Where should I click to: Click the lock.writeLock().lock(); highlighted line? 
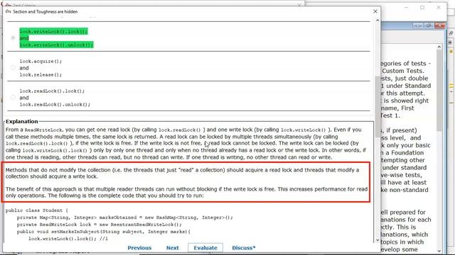click(x=53, y=31)
